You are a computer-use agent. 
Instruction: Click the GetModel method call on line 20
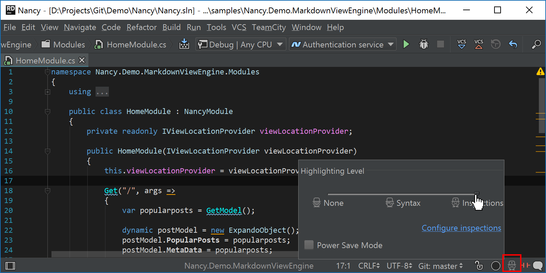point(224,211)
